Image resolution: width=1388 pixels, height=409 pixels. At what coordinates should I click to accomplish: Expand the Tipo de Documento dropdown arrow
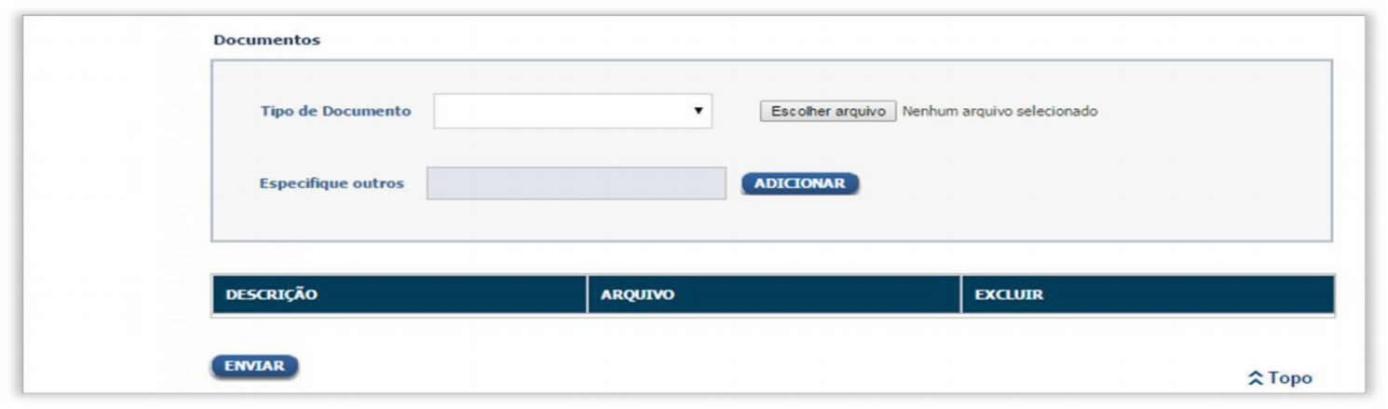point(698,111)
